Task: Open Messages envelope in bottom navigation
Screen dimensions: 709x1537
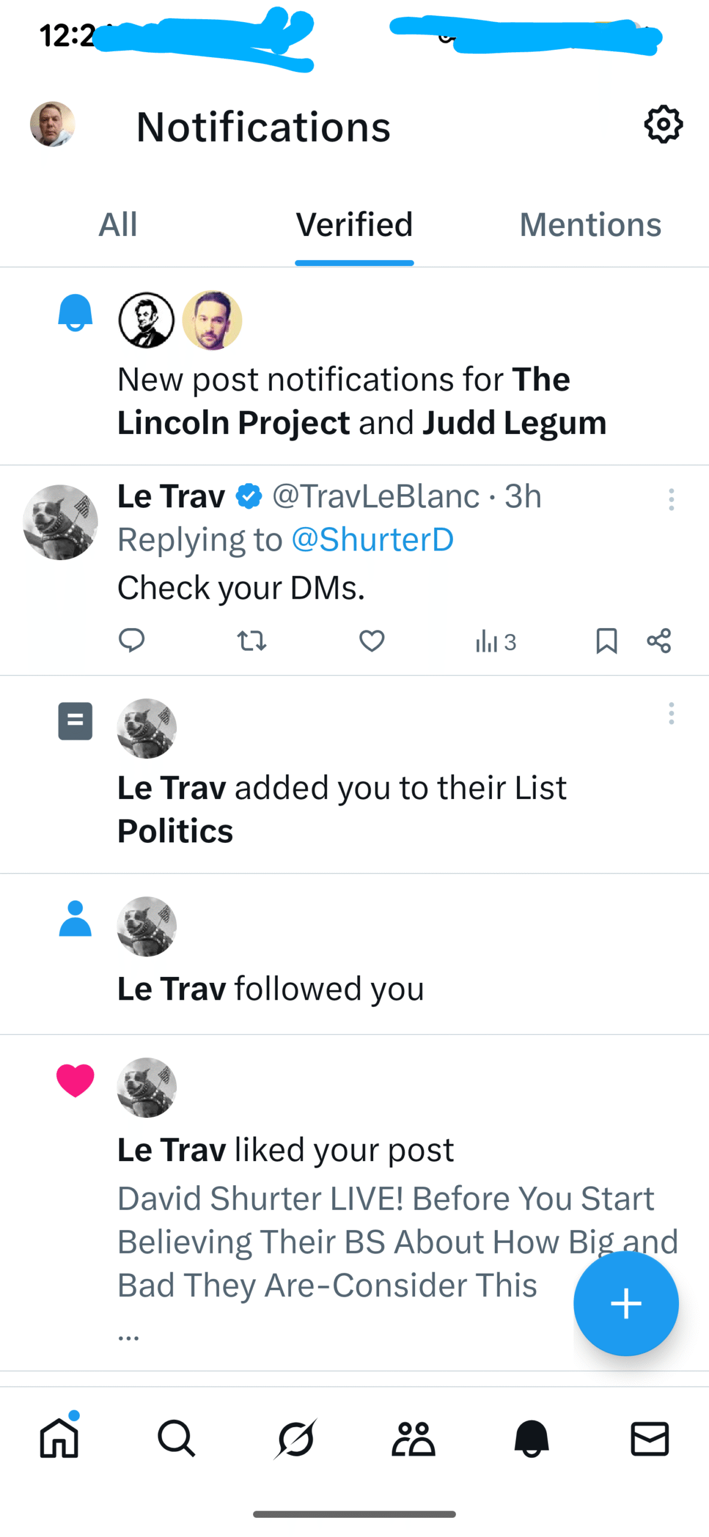Action: tap(650, 1439)
